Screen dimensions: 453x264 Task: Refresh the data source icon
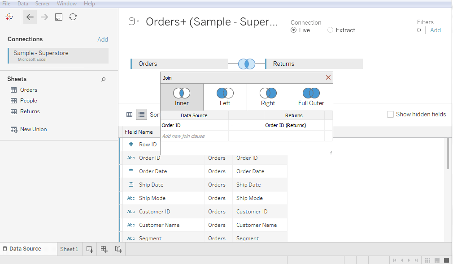pyautogui.click(x=73, y=17)
